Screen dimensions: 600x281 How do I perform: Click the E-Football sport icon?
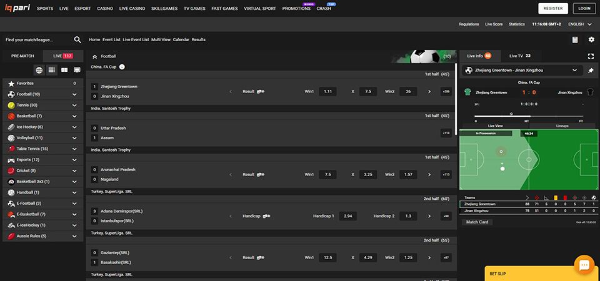pos(11,204)
